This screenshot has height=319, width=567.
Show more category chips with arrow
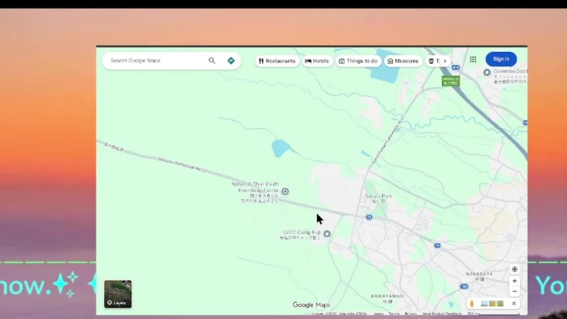click(445, 61)
